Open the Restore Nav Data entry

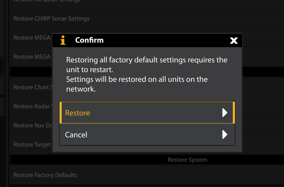[x=33, y=125]
